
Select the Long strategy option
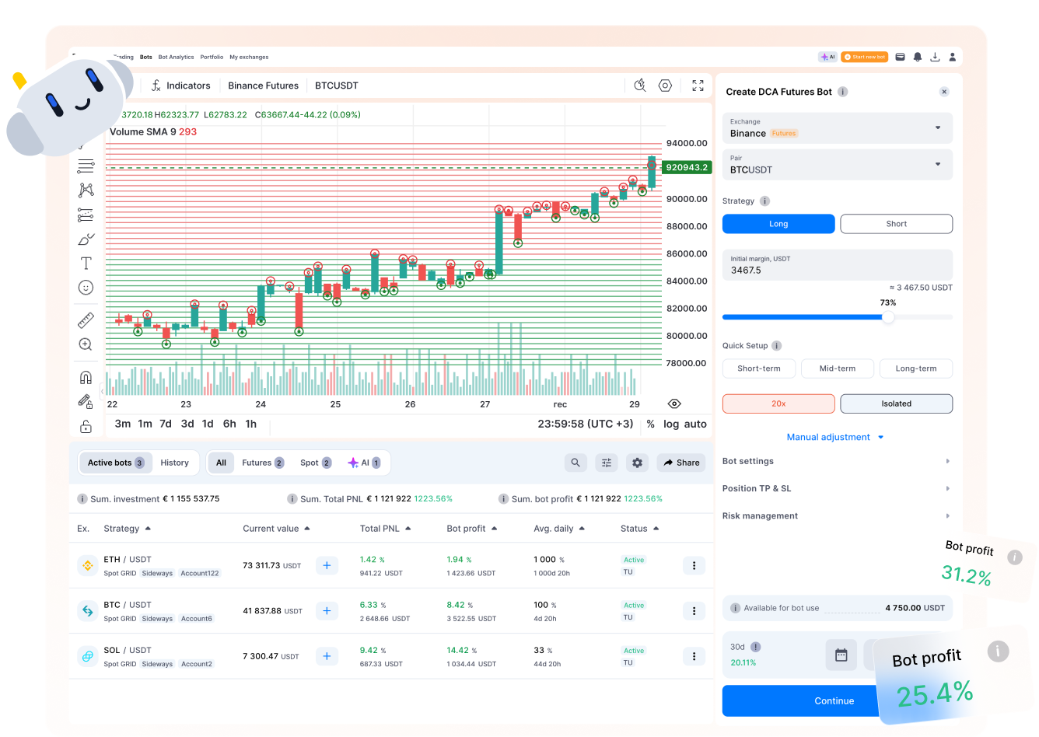pyautogui.click(x=778, y=224)
